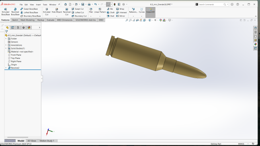
Task: Choose the Intersect feature
Action: (x=121, y=12)
